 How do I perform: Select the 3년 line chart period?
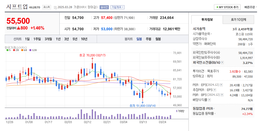66,39
